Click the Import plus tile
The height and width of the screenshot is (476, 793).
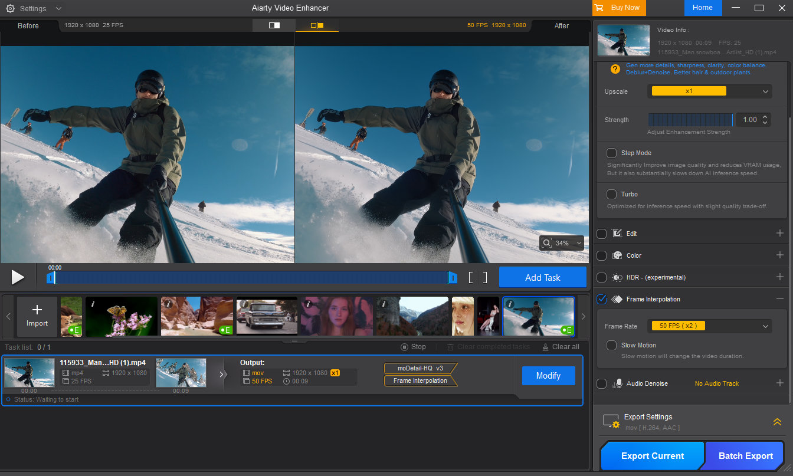click(37, 316)
